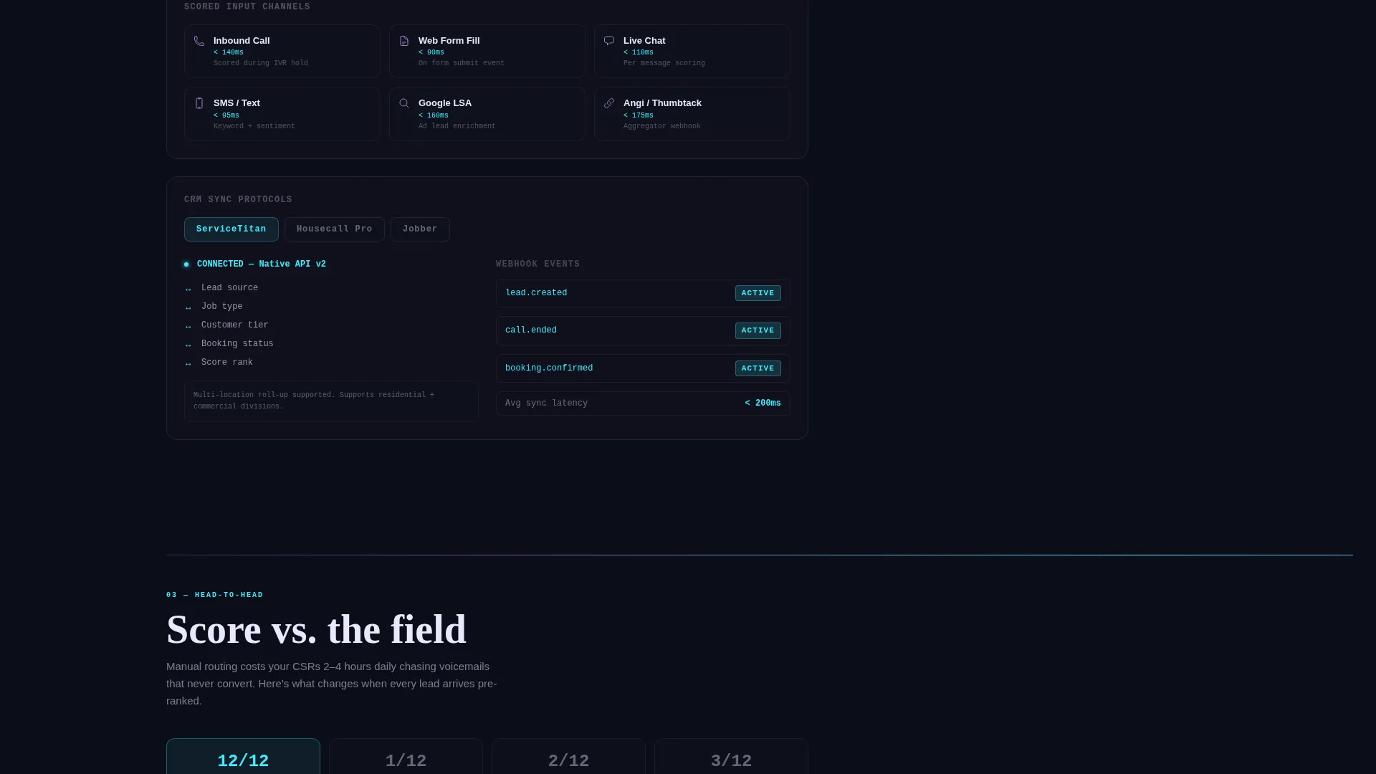Click the sync arrows icon beside Booking status
This screenshot has width=1376, height=774.
click(x=188, y=345)
